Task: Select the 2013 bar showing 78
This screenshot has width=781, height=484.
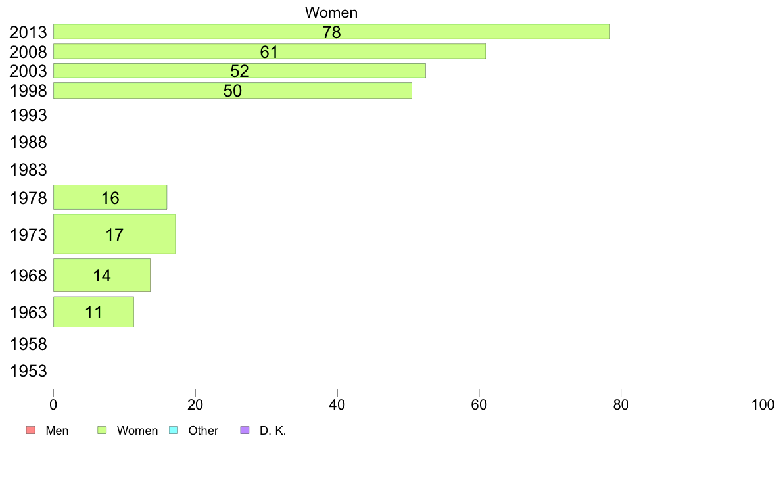Action: click(332, 32)
